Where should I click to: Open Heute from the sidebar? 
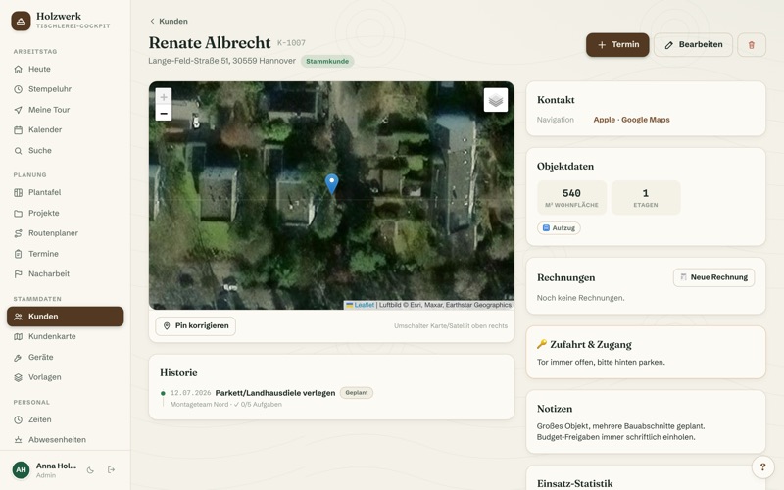(x=65, y=69)
